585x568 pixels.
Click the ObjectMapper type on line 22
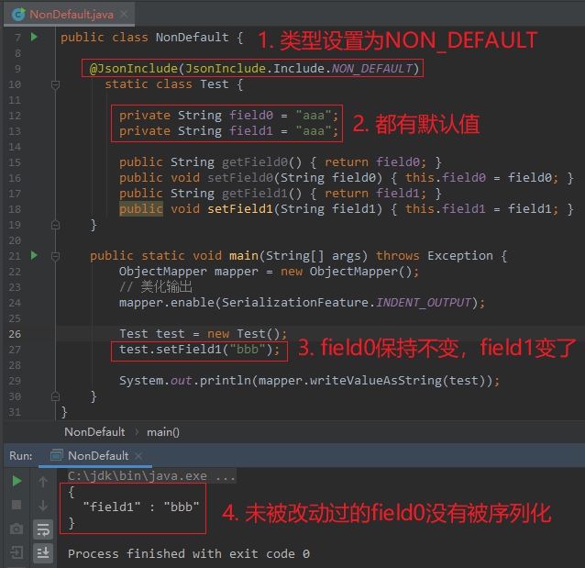[162, 271]
